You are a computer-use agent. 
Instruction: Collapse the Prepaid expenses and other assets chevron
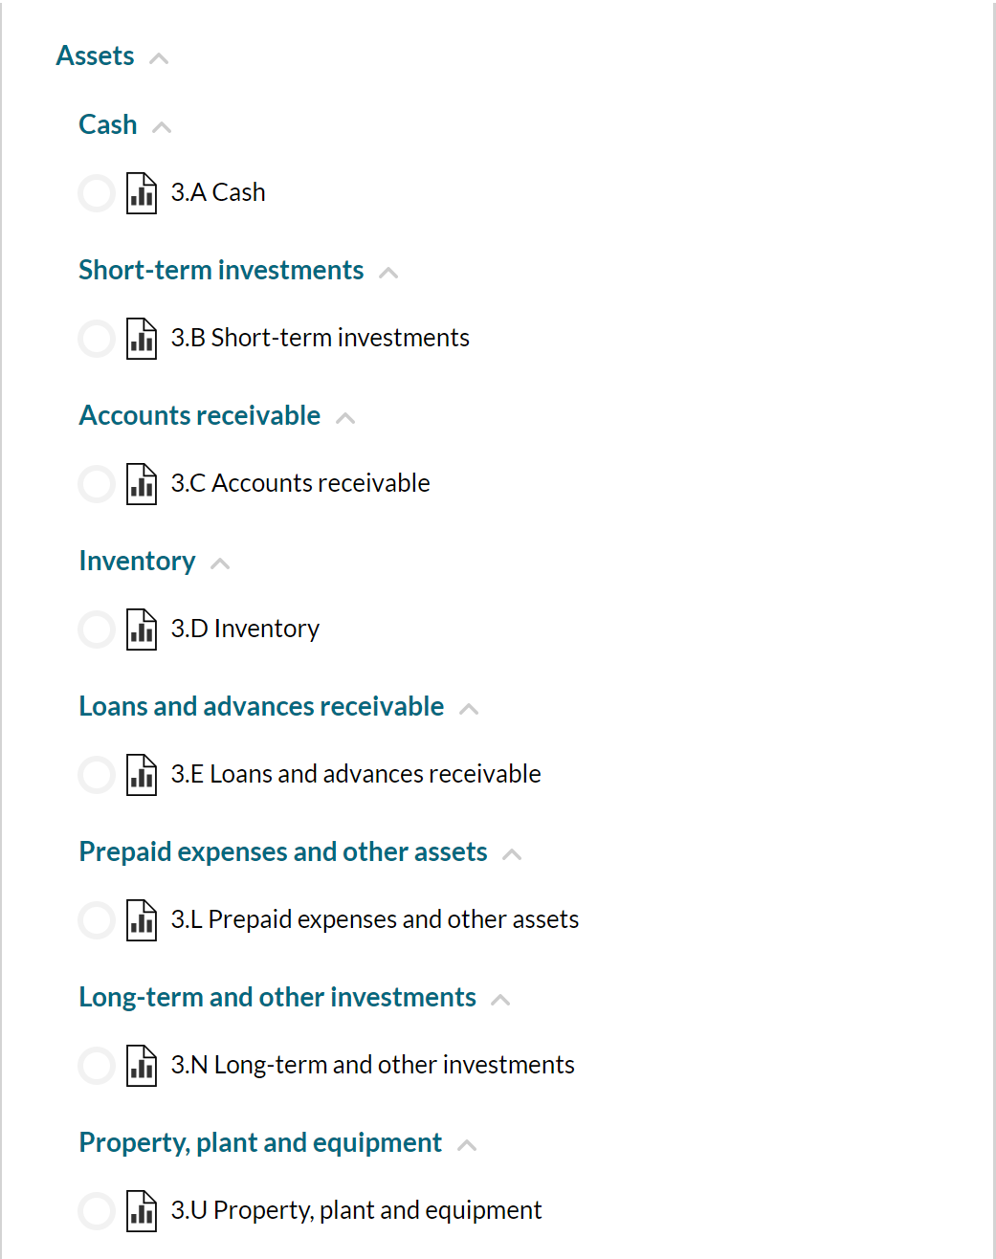512,854
